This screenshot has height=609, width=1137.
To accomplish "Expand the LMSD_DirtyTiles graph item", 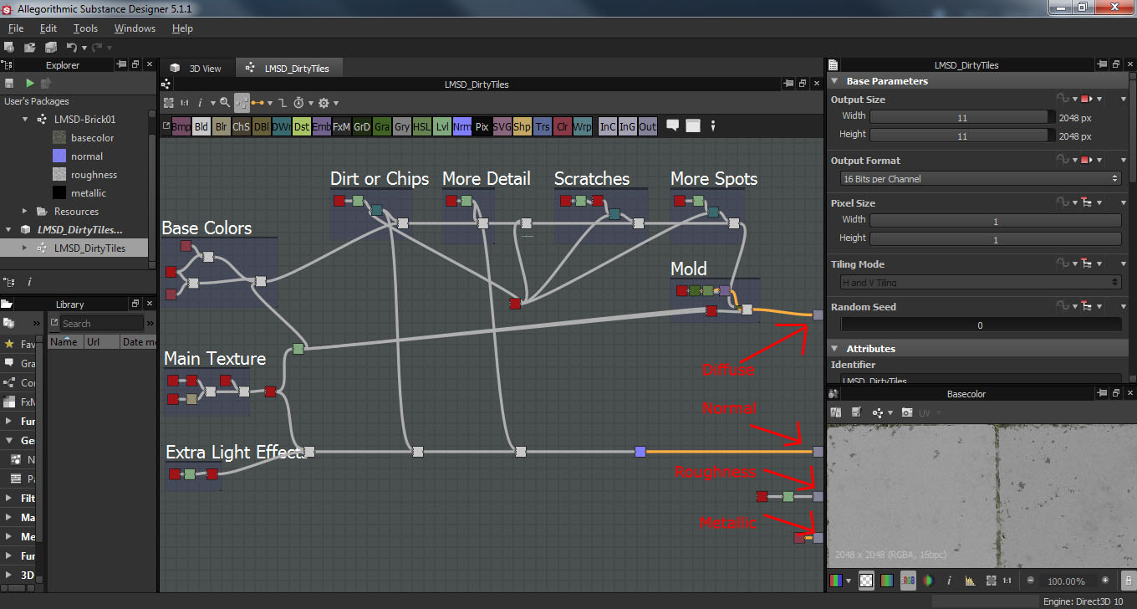I will [25, 248].
